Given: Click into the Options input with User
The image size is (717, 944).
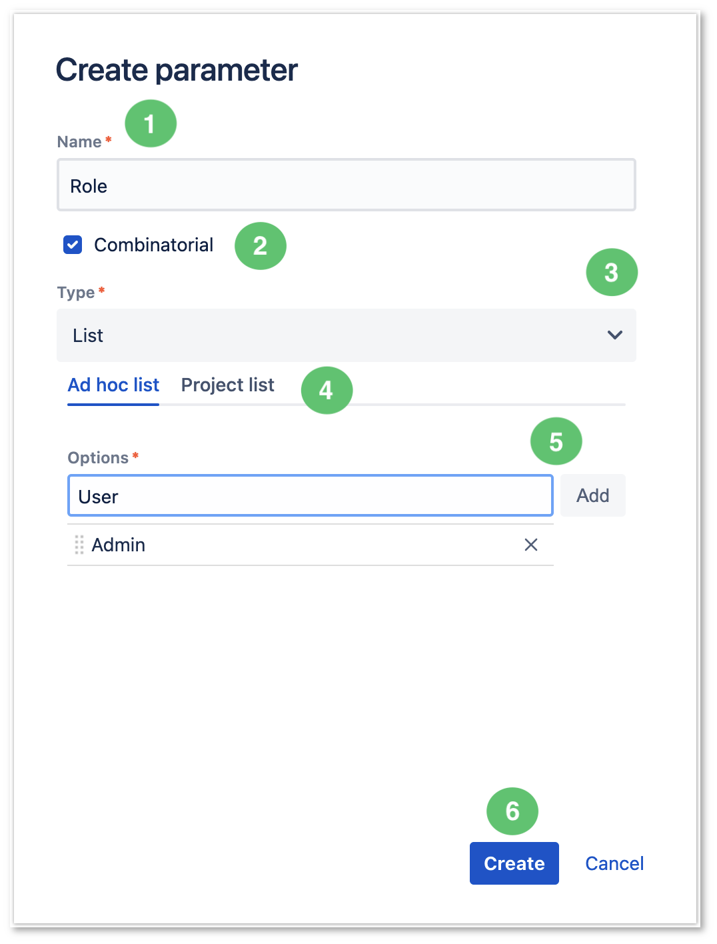Looking at the screenshot, I should (x=311, y=495).
